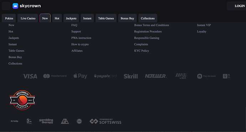Switch to the Jackpots tab
This screenshot has height=132, width=246.
click(x=71, y=18)
